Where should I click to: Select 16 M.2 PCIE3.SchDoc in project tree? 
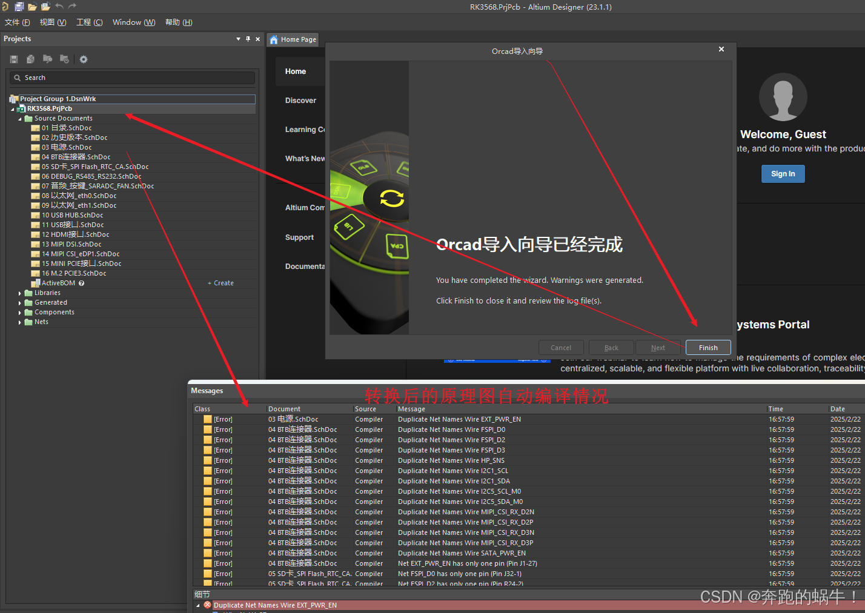[74, 274]
